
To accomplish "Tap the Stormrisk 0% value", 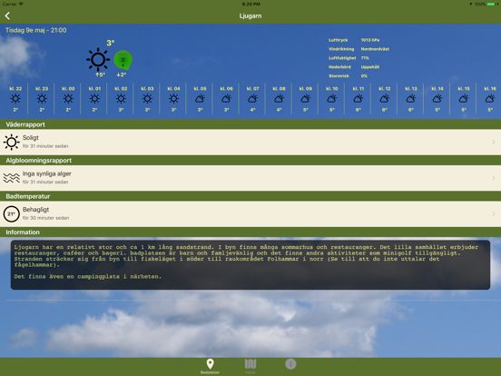I will [x=364, y=75].
